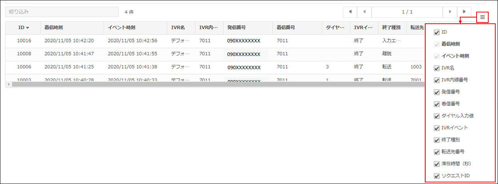Toggle the 着信番号 column checkbox
This screenshot has width=498, height=184.
coord(437,104)
